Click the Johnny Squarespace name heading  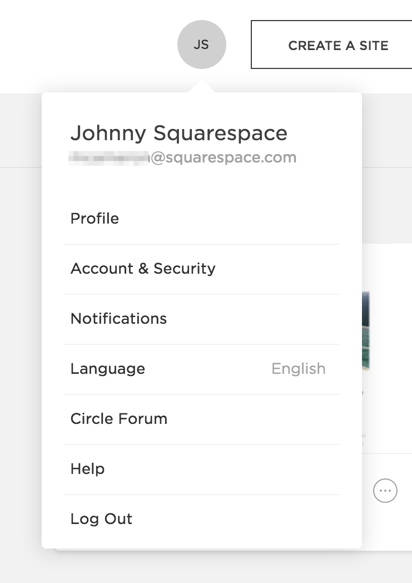tap(178, 133)
